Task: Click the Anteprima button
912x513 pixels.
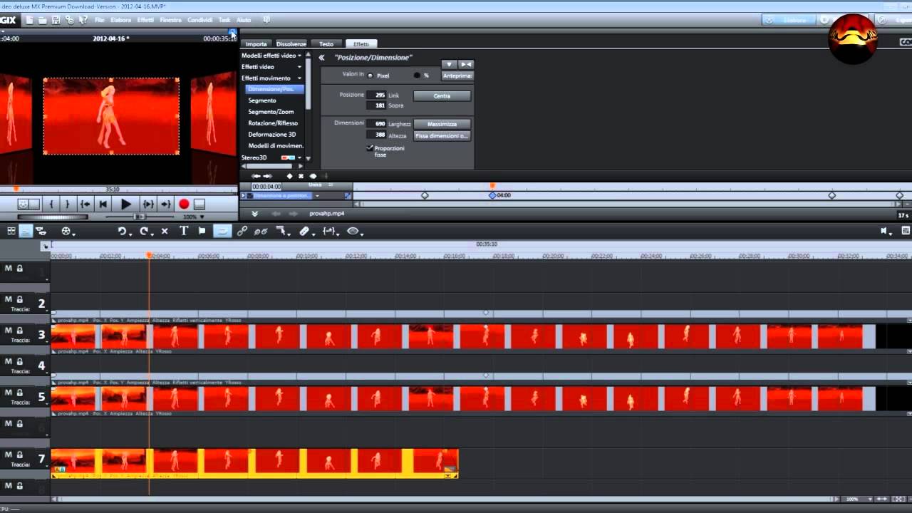Action: click(x=457, y=76)
